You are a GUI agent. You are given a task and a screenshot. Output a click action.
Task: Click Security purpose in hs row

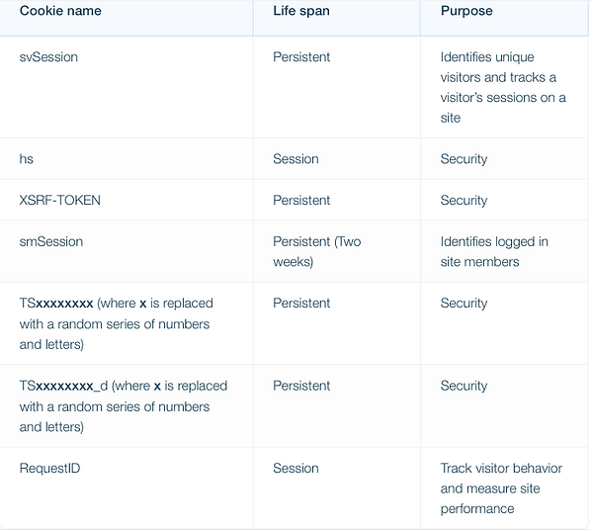(x=464, y=158)
